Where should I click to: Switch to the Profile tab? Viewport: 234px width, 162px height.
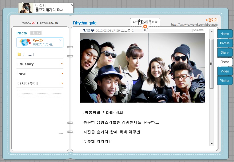[x=225, y=43]
